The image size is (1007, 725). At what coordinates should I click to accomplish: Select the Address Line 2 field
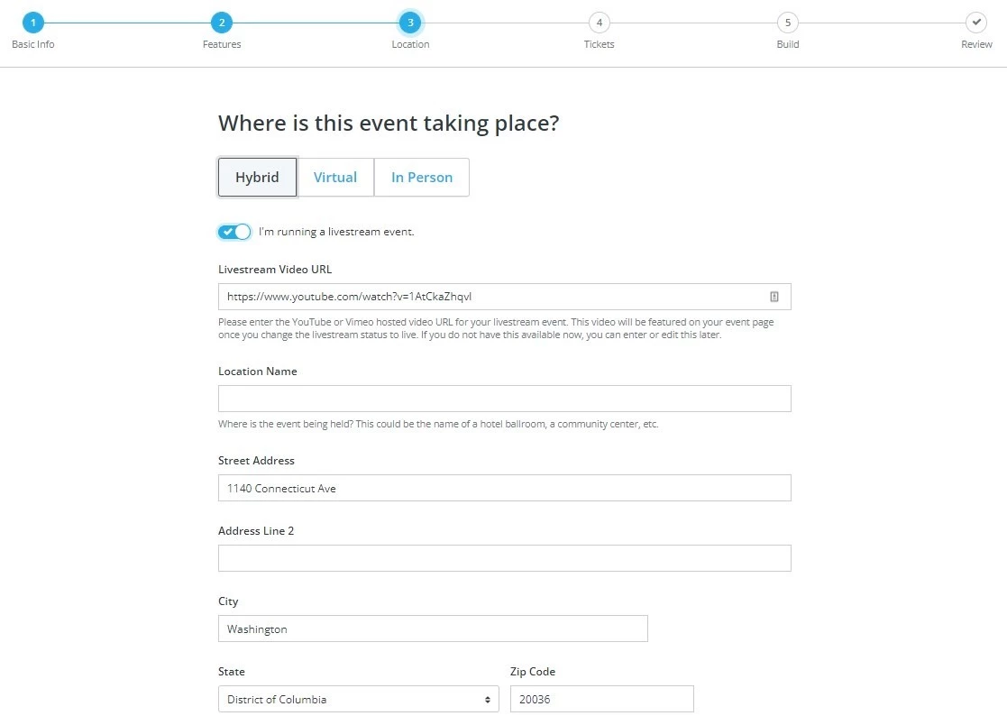point(504,558)
